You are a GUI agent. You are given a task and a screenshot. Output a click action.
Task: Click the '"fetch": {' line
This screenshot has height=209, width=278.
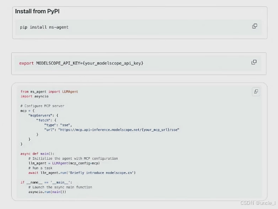click(x=46, y=120)
